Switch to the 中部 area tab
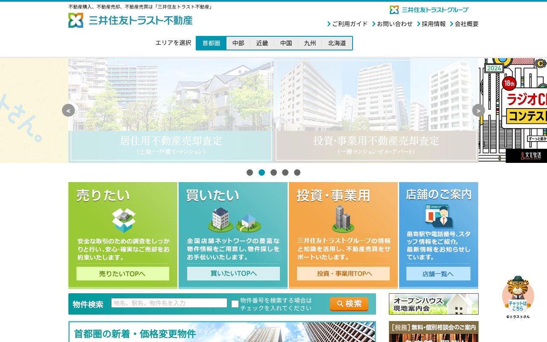547x342 pixels. pyautogui.click(x=238, y=43)
